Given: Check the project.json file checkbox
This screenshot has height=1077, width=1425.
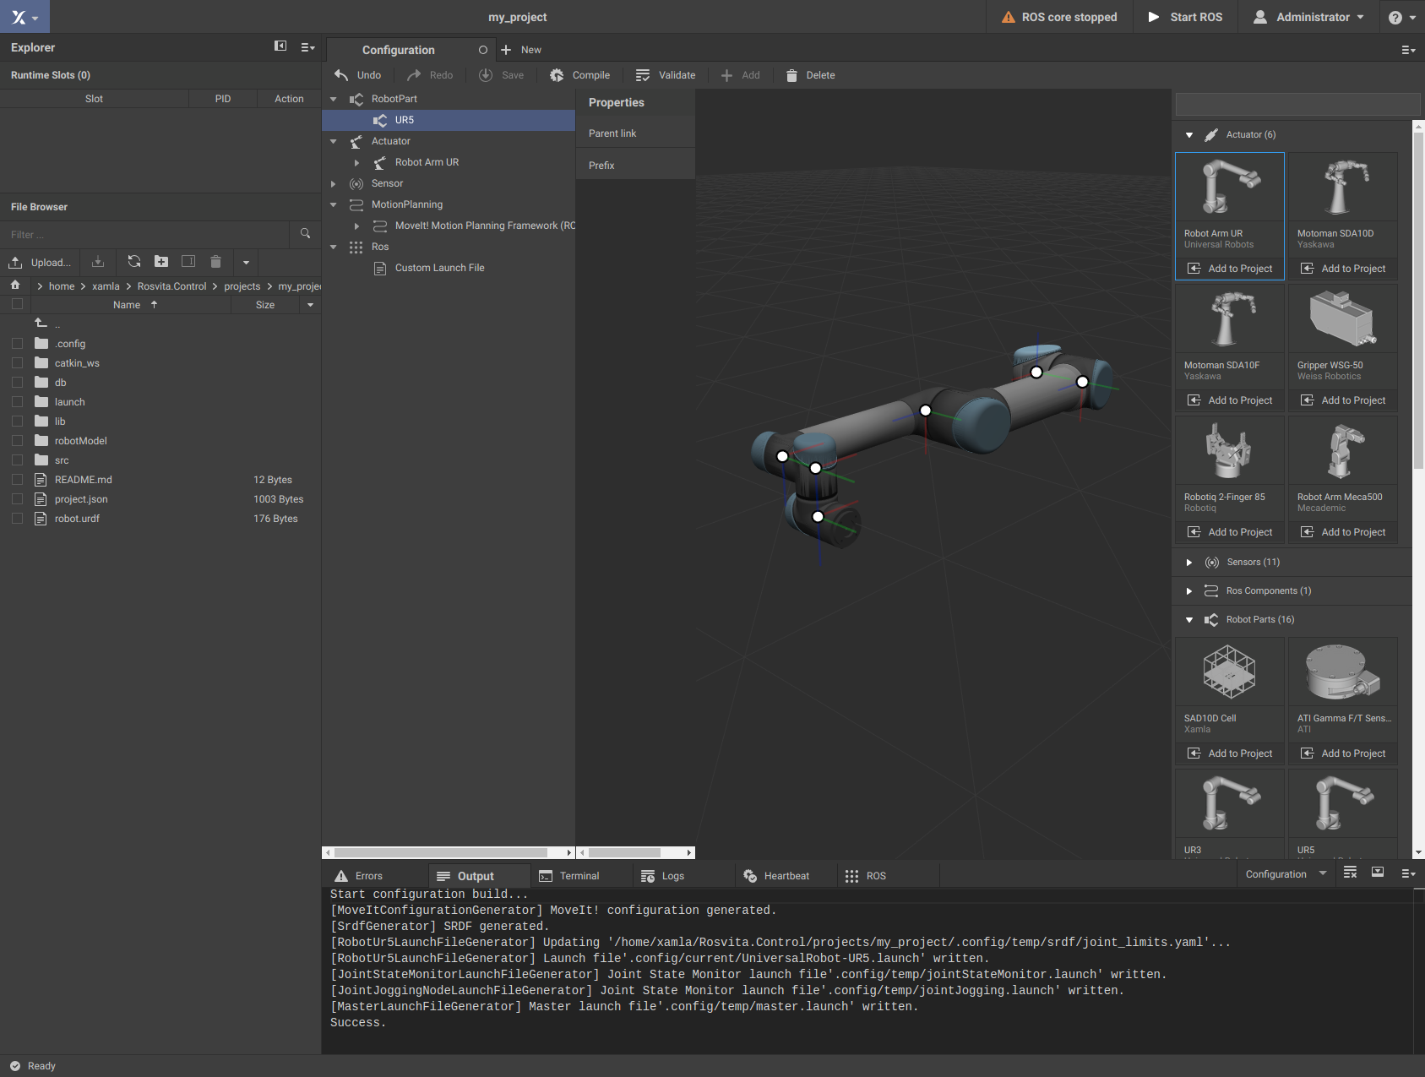Looking at the screenshot, I should 17,499.
